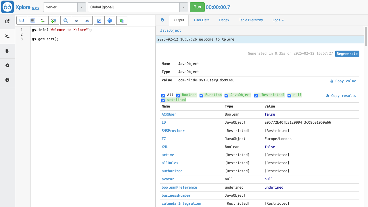
Task: Click the Xplore 5.02 title text
Action: click(27, 7)
